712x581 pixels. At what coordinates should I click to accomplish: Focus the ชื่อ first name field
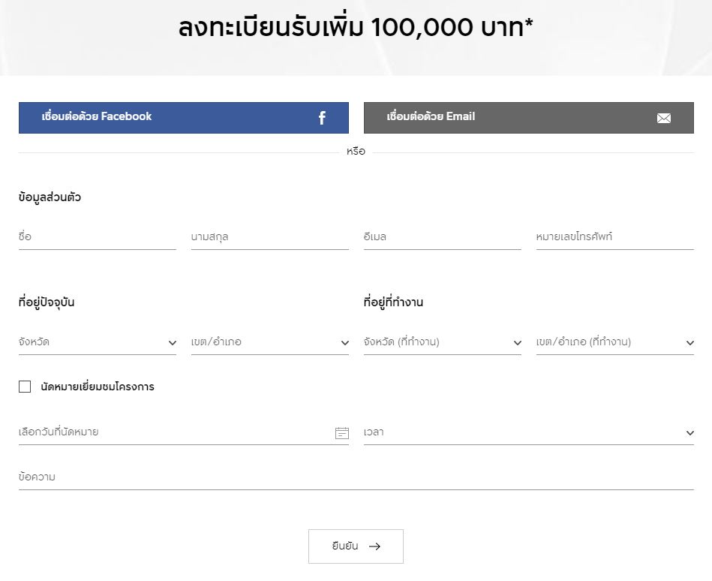(98, 237)
